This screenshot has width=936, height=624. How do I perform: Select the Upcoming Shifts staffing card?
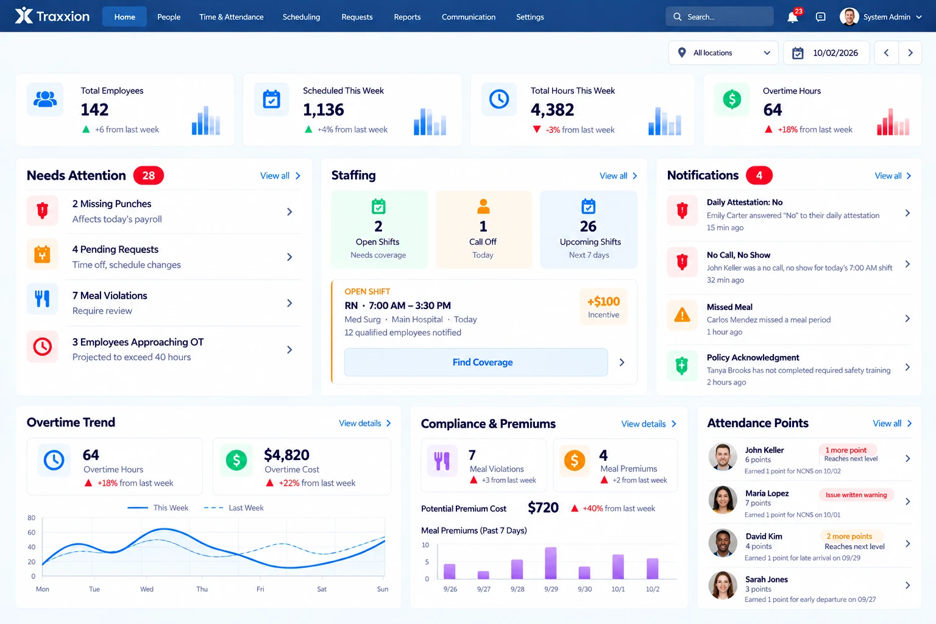(x=589, y=229)
